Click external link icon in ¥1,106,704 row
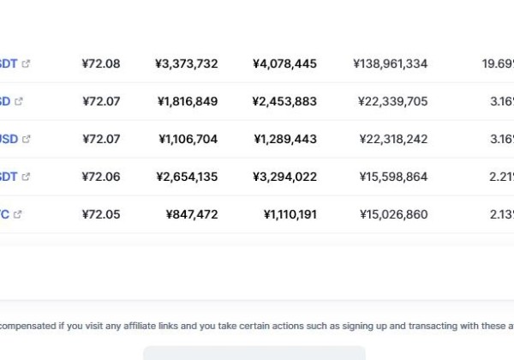Viewport: 514px width, 360px height. click(26, 139)
